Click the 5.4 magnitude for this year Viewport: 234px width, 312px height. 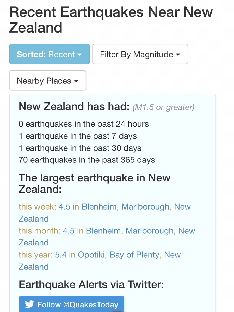(60, 255)
